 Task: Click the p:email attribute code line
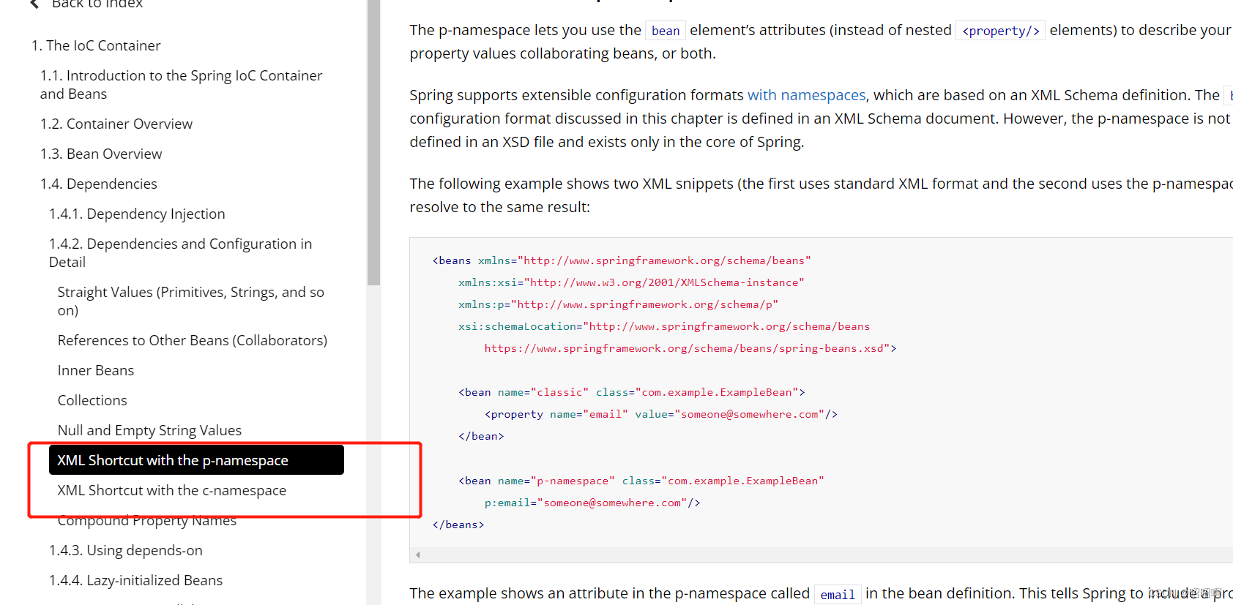pos(592,503)
